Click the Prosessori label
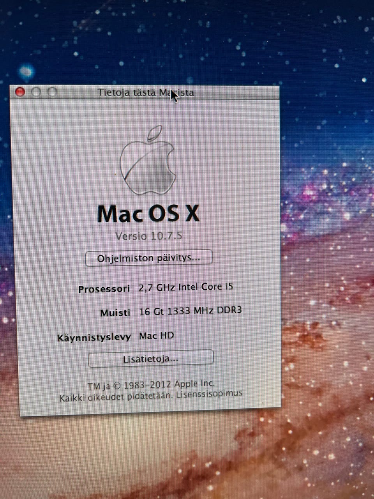Image resolution: width=374 pixels, height=499 pixels. pos(104,289)
